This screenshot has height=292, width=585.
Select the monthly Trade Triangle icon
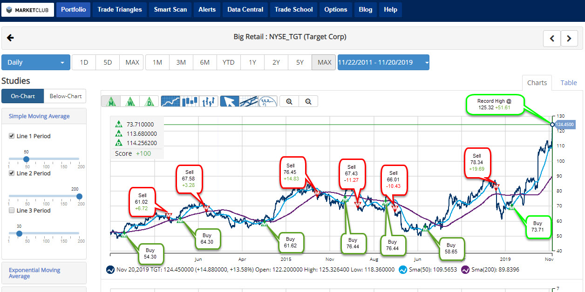tap(111, 101)
